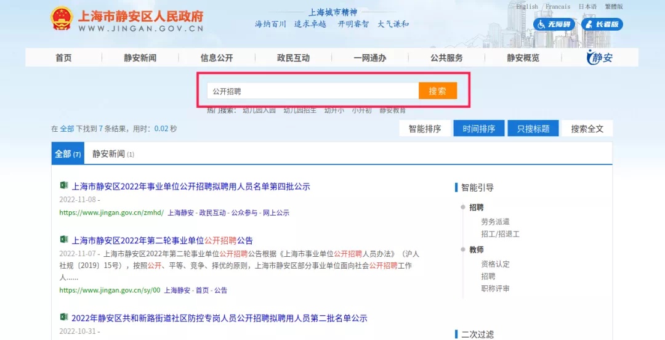Open the 静安概览 navigation menu
The width and height of the screenshot is (665, 340).
523,58
